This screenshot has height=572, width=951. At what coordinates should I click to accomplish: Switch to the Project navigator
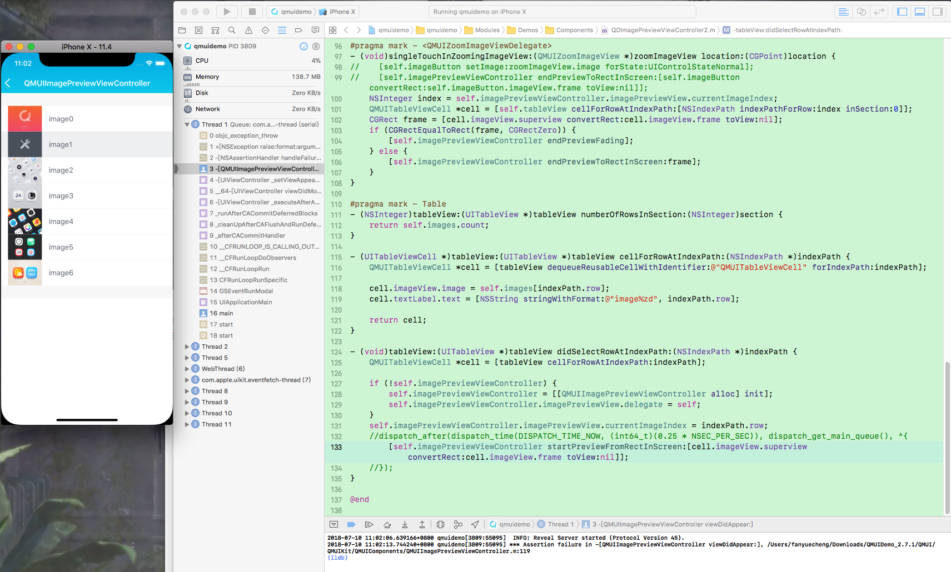point(182,30)
